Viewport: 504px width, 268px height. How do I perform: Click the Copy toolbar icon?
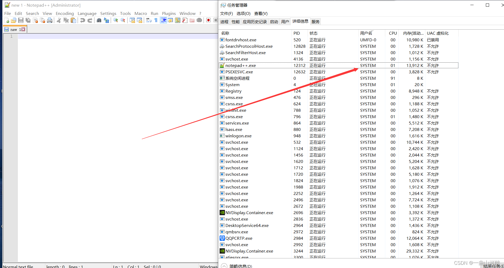[66, 21]
